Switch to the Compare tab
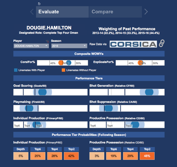 pos(116,12)
